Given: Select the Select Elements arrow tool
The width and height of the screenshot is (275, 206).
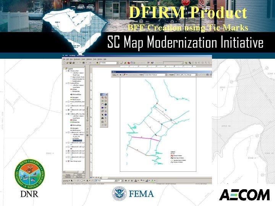Looking at the screenshot, I should click(102, 115).
